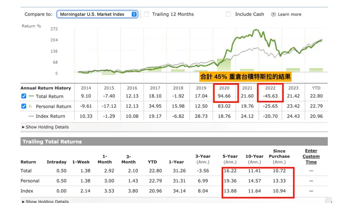Click the 1-Month column header
Viewport: 353px width, 203px height.
click(104, 159)
